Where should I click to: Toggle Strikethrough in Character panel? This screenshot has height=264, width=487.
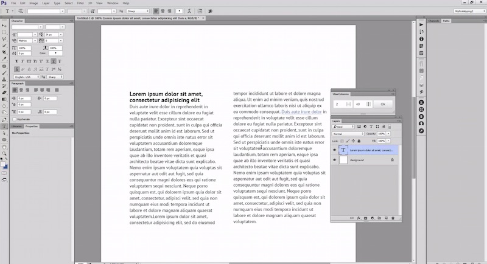[x=60, y=61]
